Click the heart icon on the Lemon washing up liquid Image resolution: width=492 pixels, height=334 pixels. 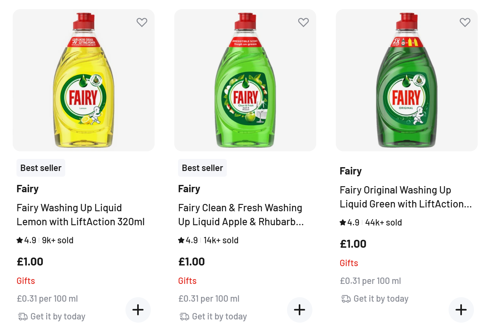pyautogui.click(x=142, y=22)
